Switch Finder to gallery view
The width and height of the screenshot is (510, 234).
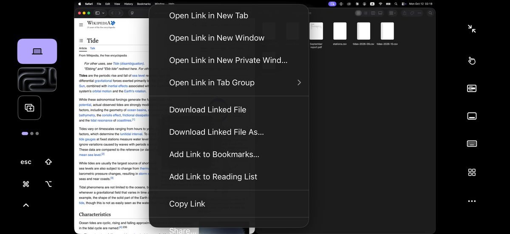[380, 13]
